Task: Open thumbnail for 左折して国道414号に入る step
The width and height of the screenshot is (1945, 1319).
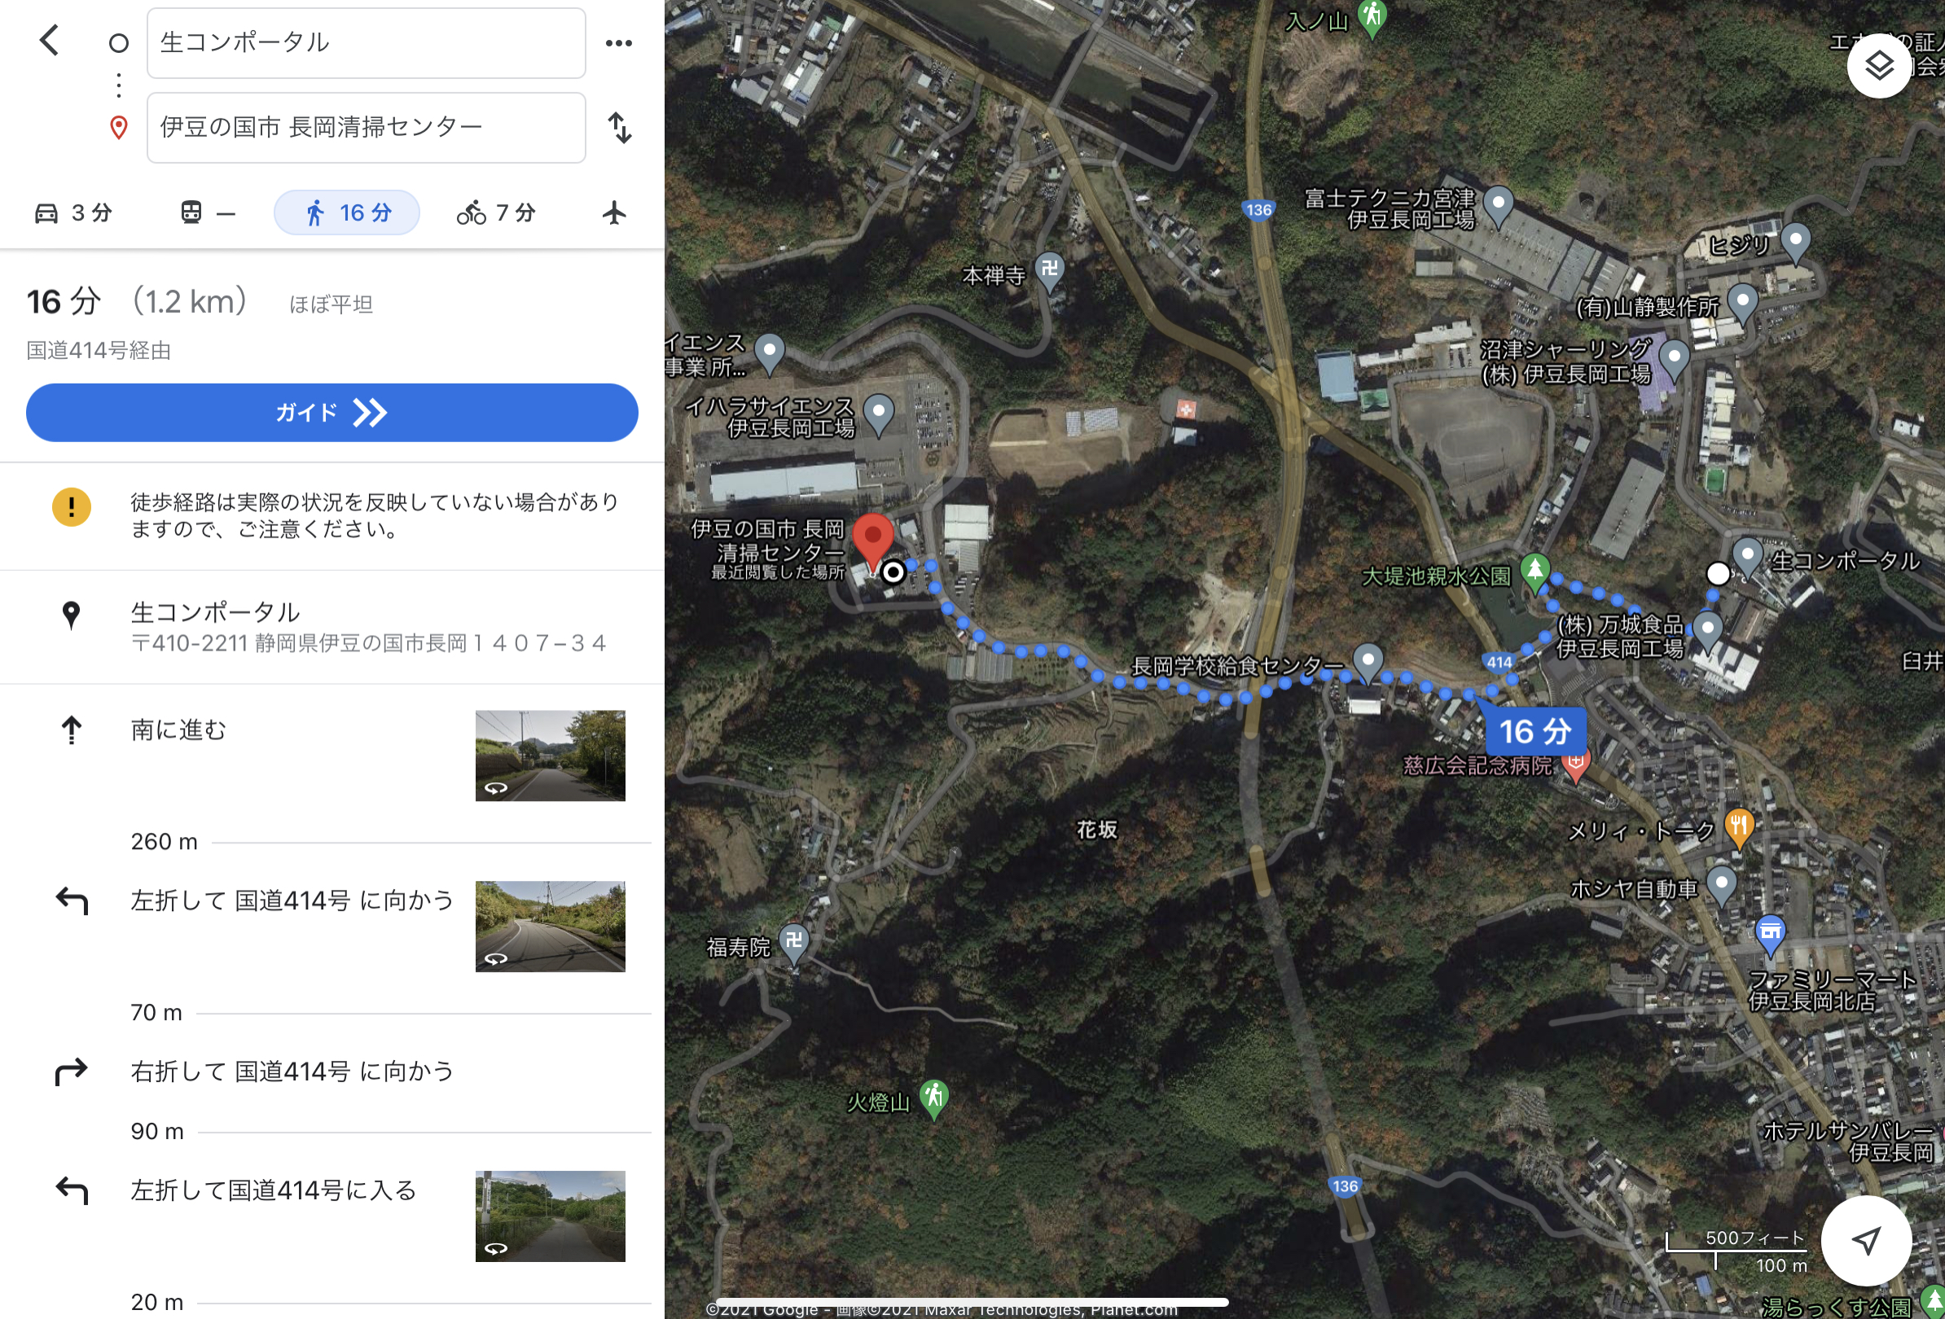Action: point(550,1216)
